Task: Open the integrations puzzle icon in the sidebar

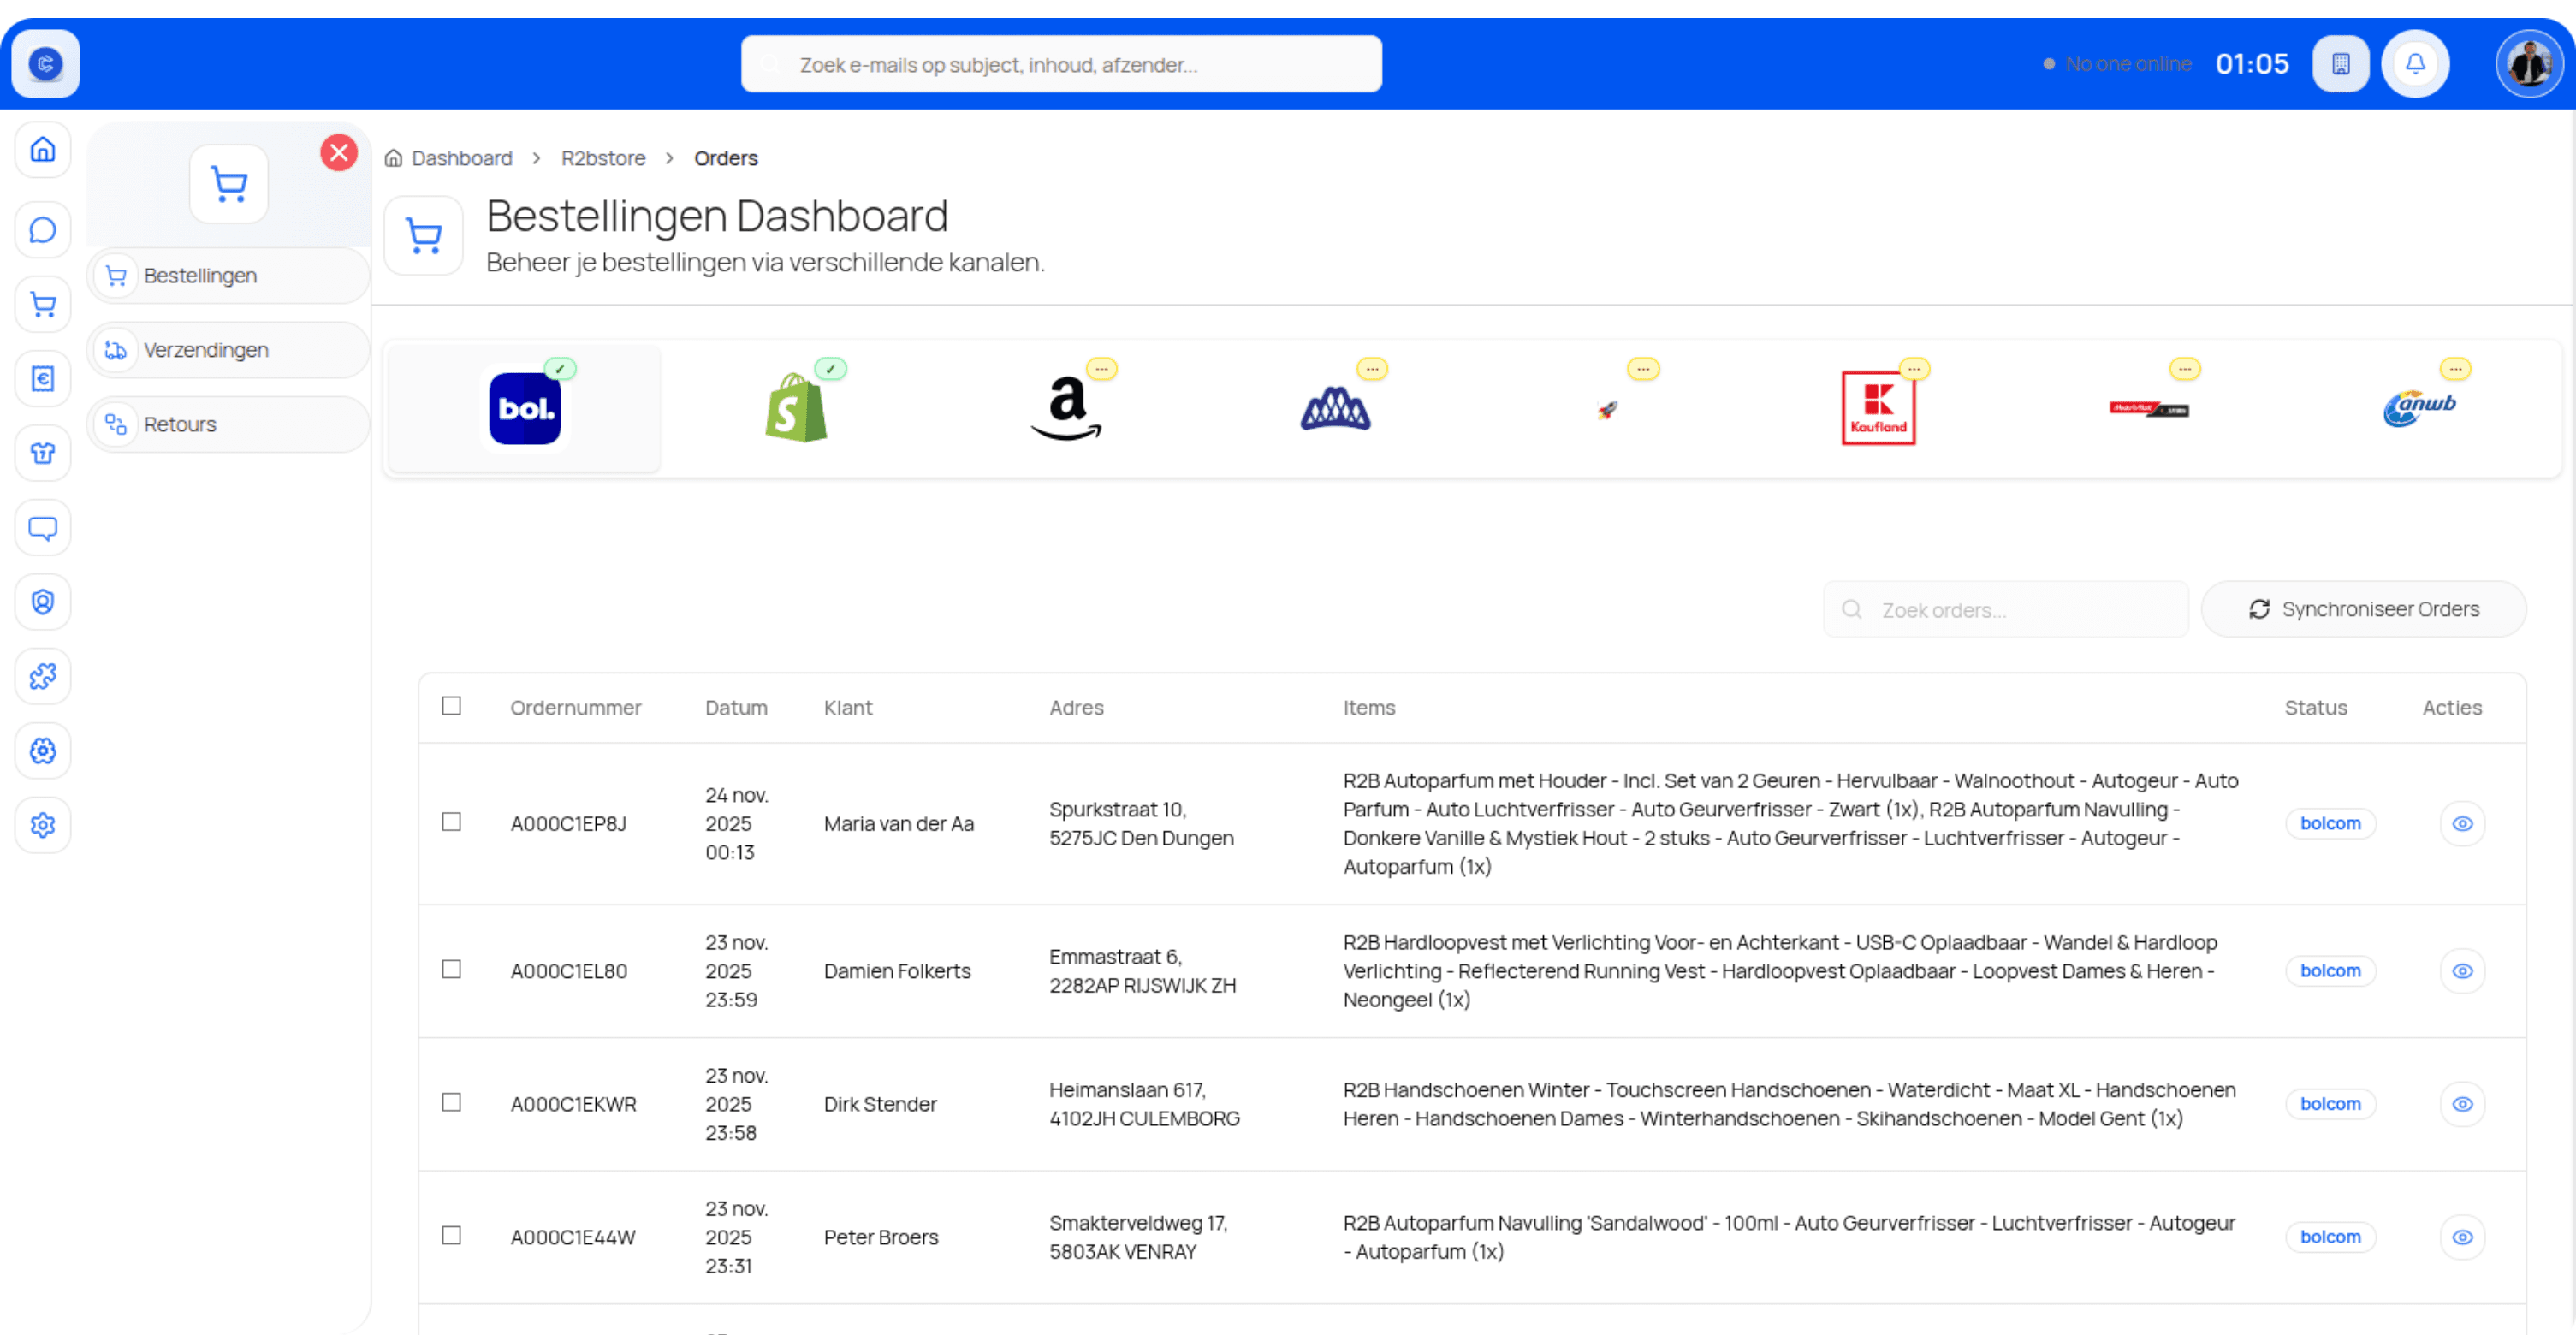Action: coord(43,676)
